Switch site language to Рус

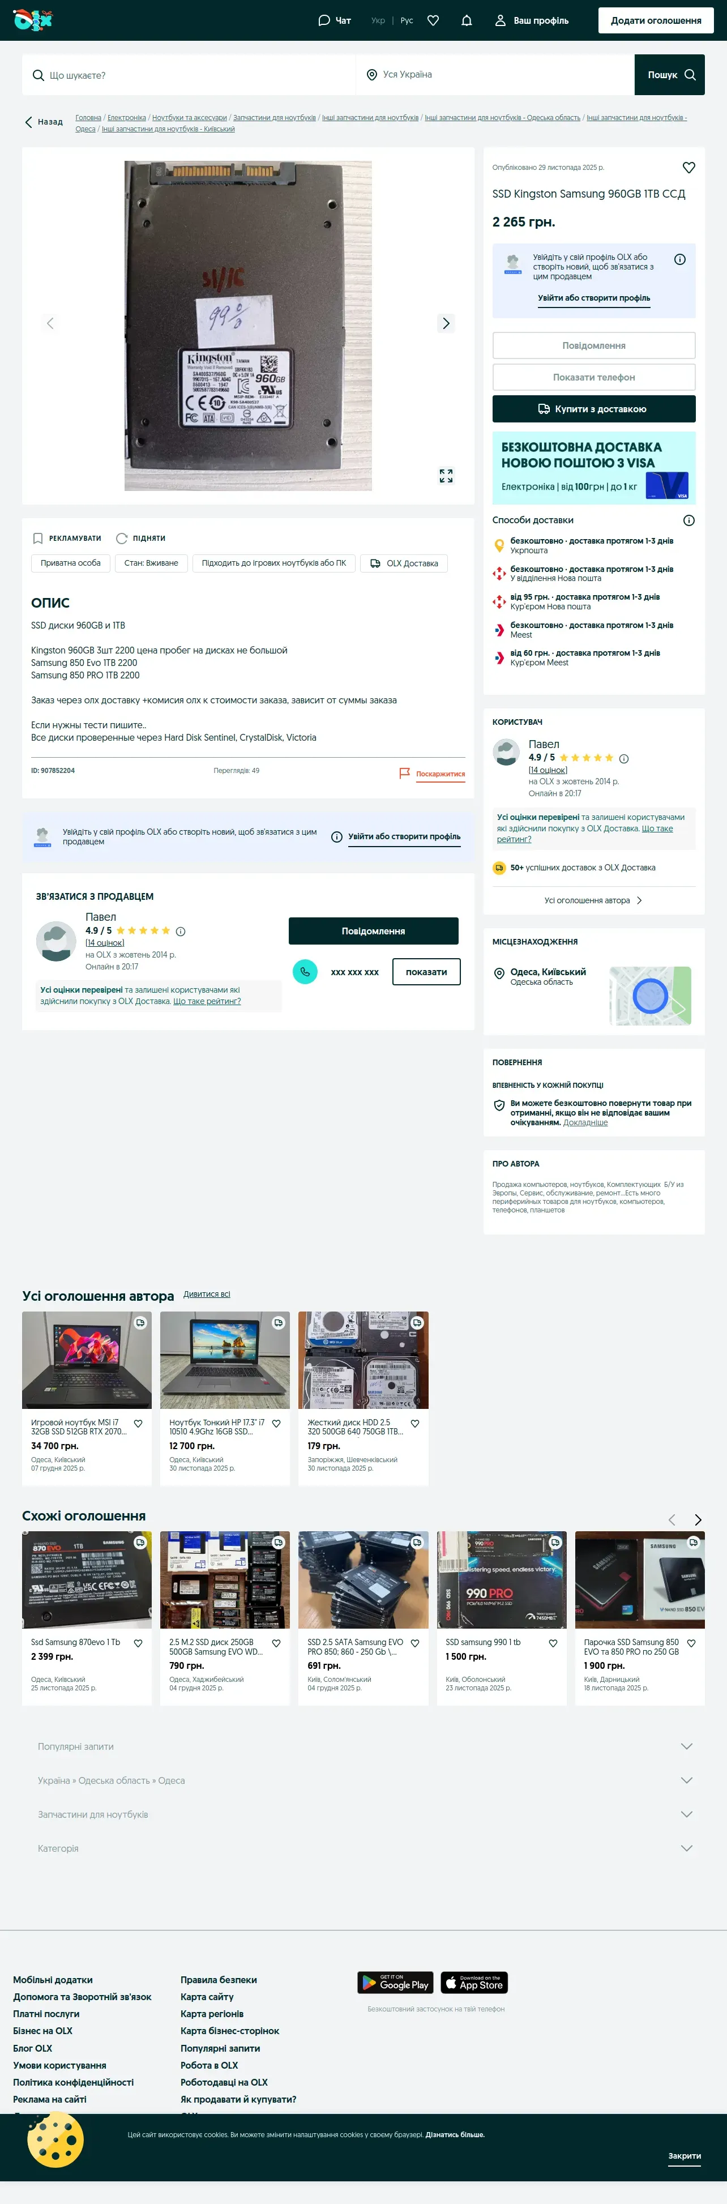pyautogui.click(x=407, y=20)
